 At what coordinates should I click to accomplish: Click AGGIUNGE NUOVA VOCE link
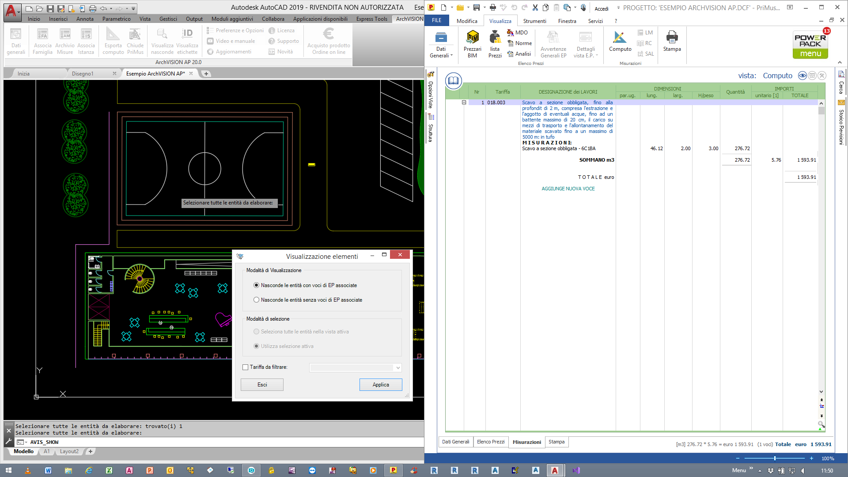coord(568,189)
